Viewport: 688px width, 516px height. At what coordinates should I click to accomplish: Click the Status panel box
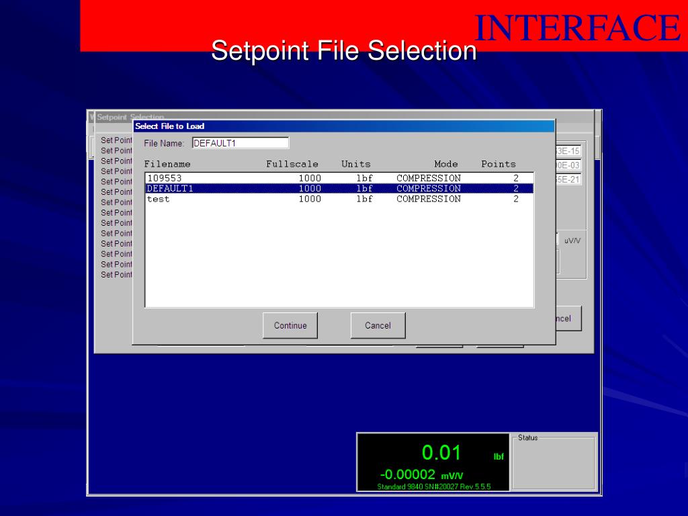point(554,462)
